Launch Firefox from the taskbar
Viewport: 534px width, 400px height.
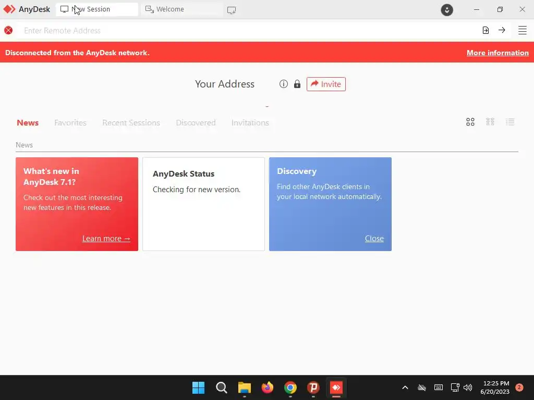tap(268, 387)
